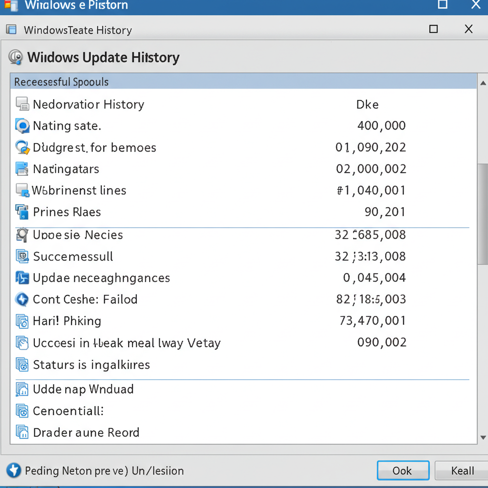Click the Prines Rlaes row icon
488x488 pixels.
pos(22,212)
